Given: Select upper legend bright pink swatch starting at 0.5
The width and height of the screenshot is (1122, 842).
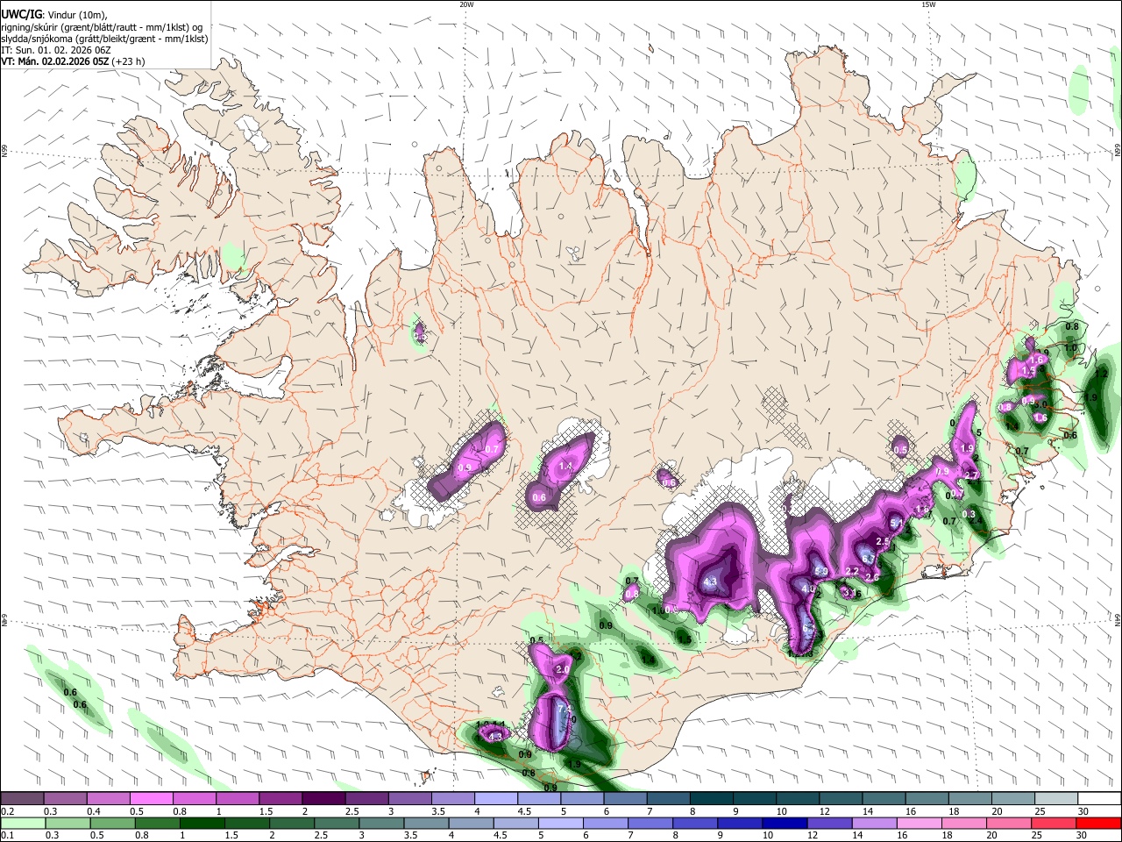Looking at the screenshot, I should click(x=151, y=798).
